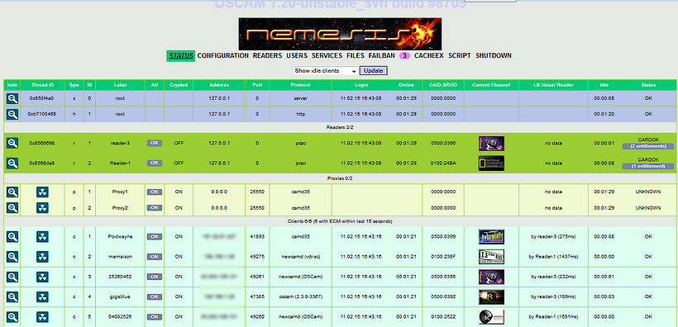Open the CONFIGURATION menu

pos(222,55)
